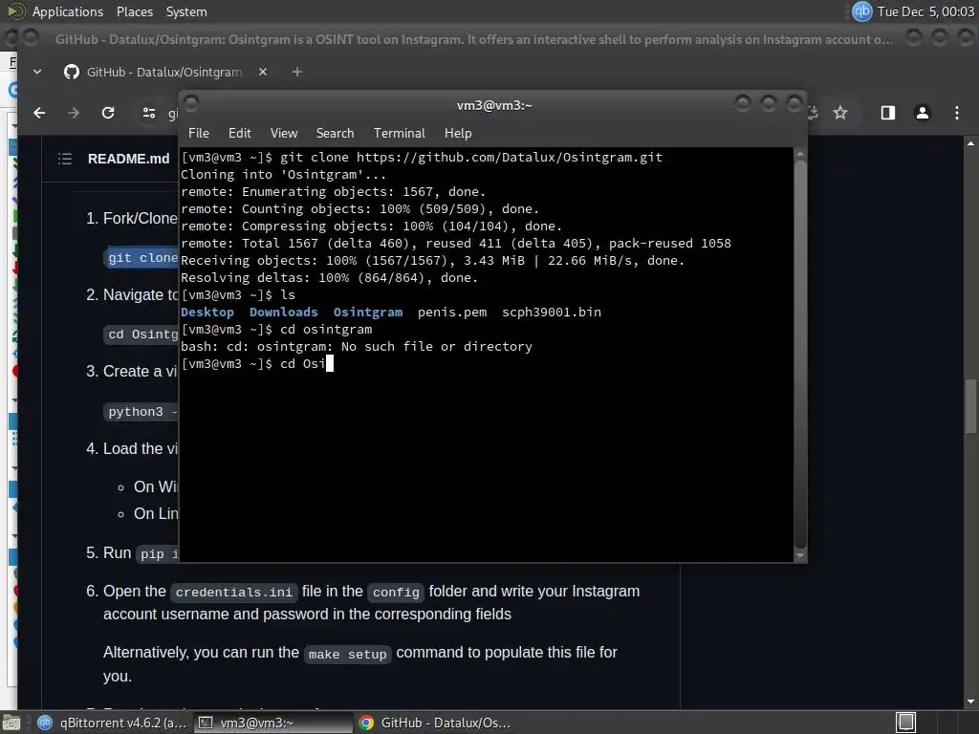This screenshot has height=734, width=979.
Task: Open the terminal Help menu
Action: pyautogui.click(x=458, y=133)
